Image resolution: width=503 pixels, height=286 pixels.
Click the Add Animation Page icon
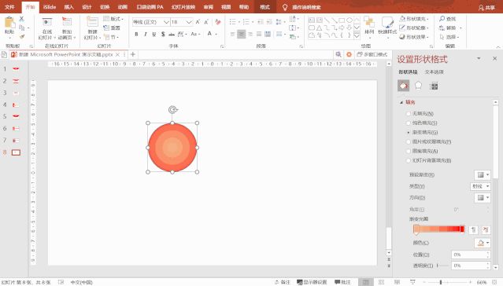pyautogui.click(x=67, y=22)
